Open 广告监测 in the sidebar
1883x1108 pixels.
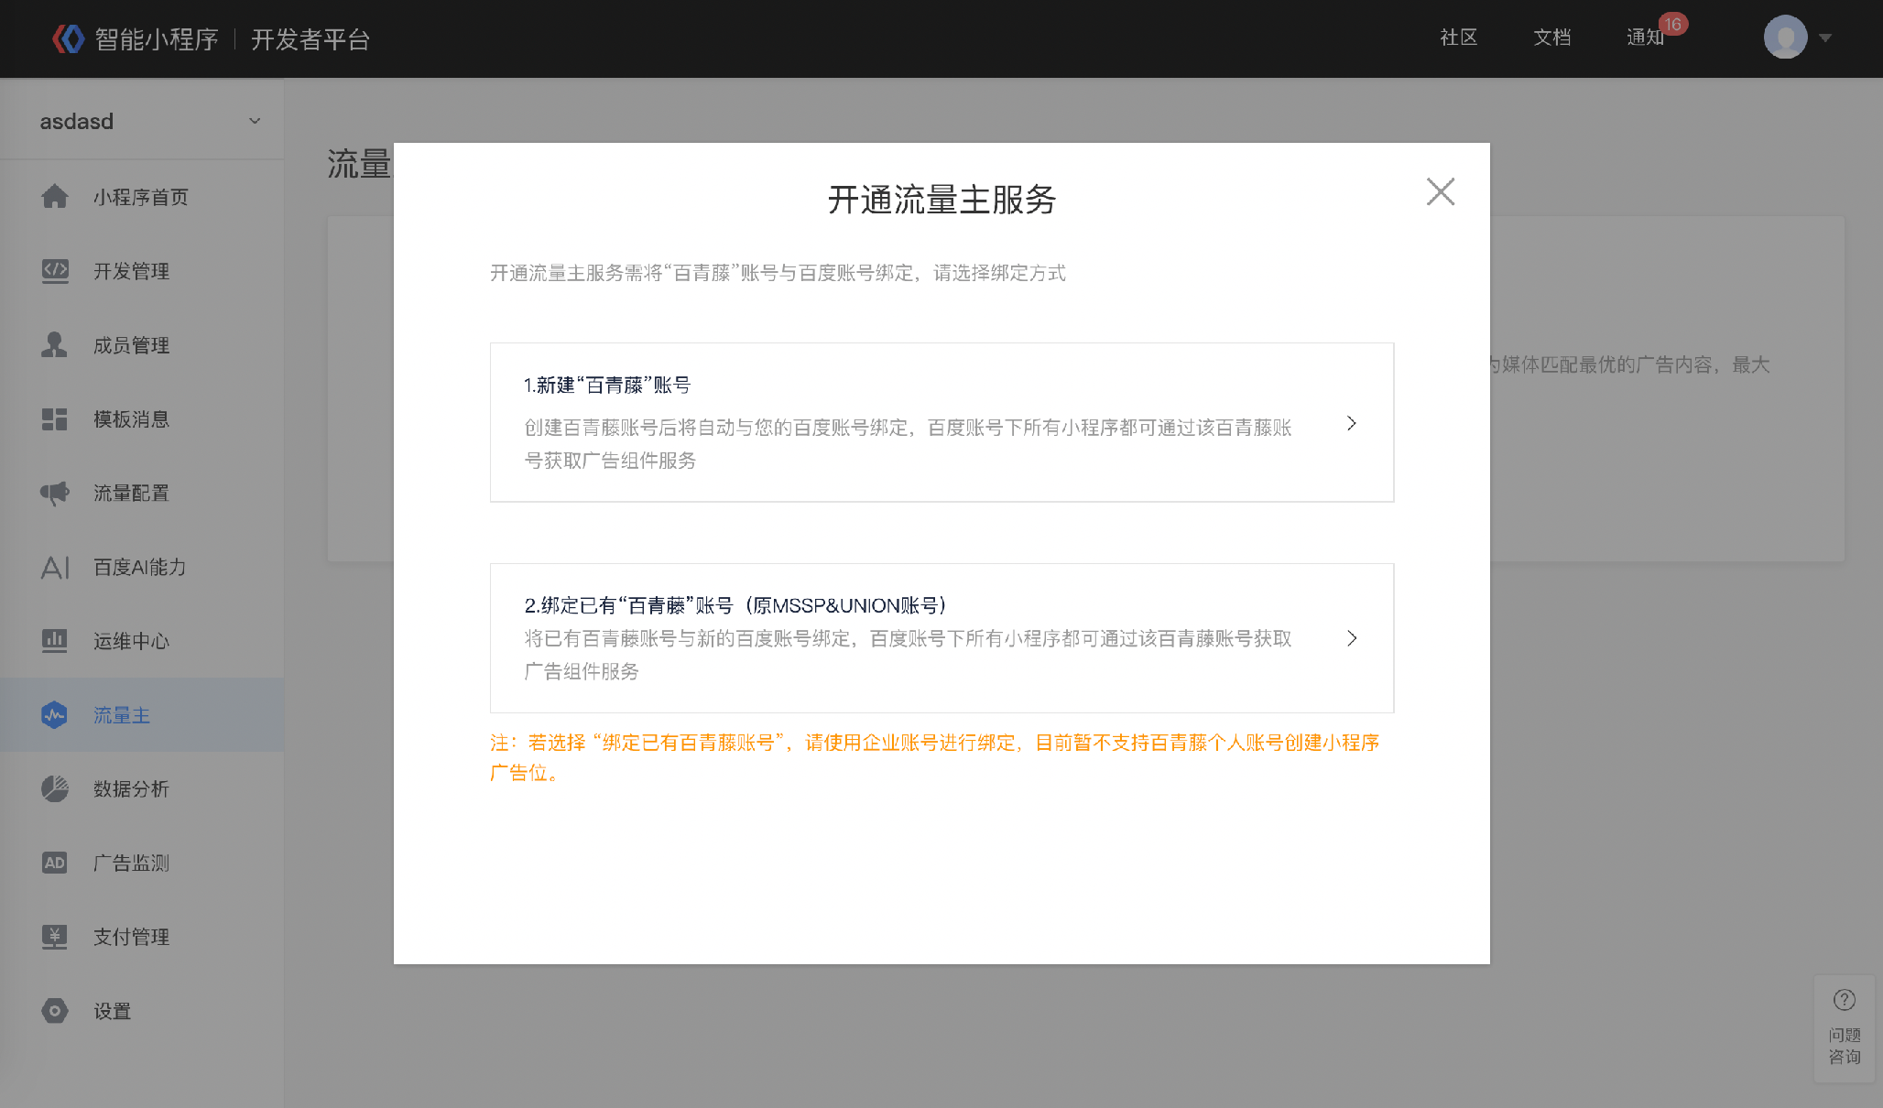point(142,864)
